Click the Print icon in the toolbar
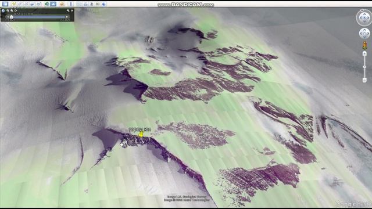This screenshot has height=209, width=372. (85, 4)
